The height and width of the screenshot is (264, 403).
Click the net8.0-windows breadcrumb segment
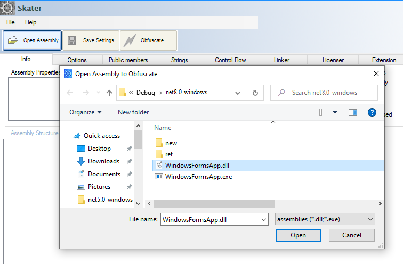(187, 92)
